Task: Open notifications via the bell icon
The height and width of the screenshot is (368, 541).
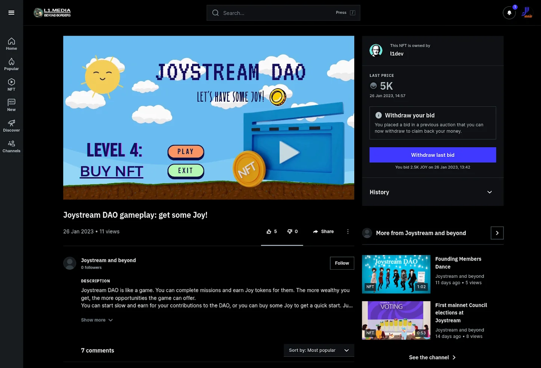Action: [x=509, y=13]
